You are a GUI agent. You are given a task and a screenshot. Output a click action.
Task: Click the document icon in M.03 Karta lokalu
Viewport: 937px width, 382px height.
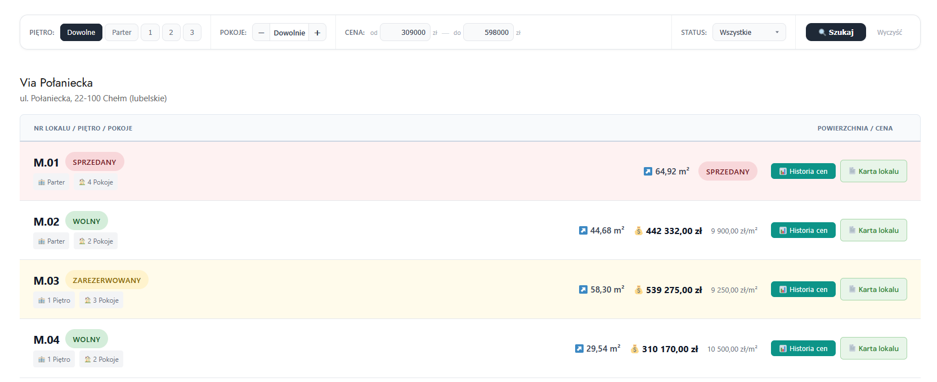pos(852,289)
